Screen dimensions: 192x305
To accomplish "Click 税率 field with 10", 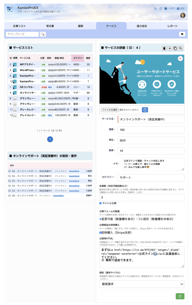I will click(x=151, y=151).
